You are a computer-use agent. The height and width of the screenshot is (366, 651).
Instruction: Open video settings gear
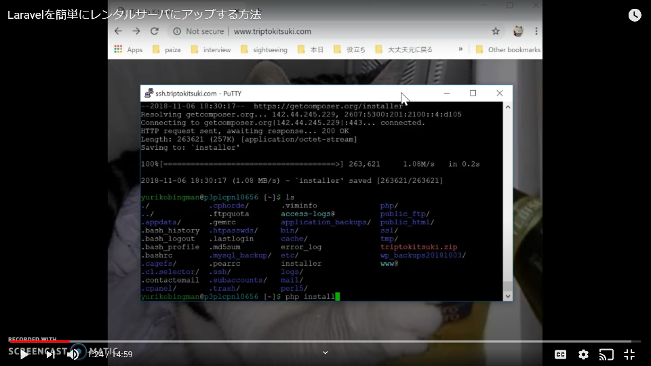tap(583, 354)
